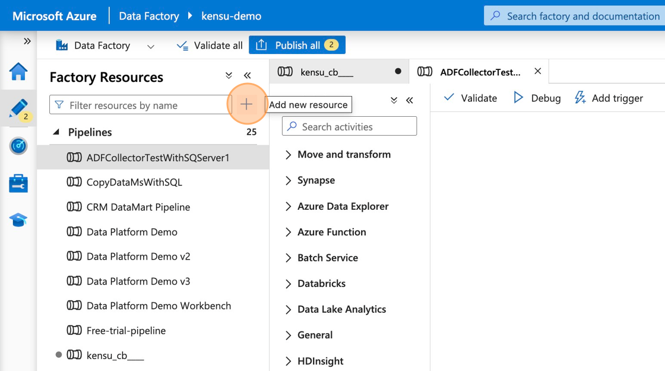Open the Monitor gauge icon
665x371 pixels.
[x=18, y=146]
